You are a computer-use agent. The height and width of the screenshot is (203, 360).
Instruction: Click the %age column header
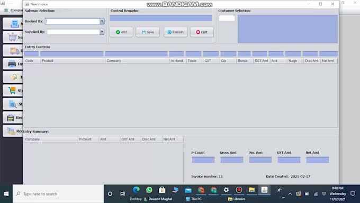[295, 61]
